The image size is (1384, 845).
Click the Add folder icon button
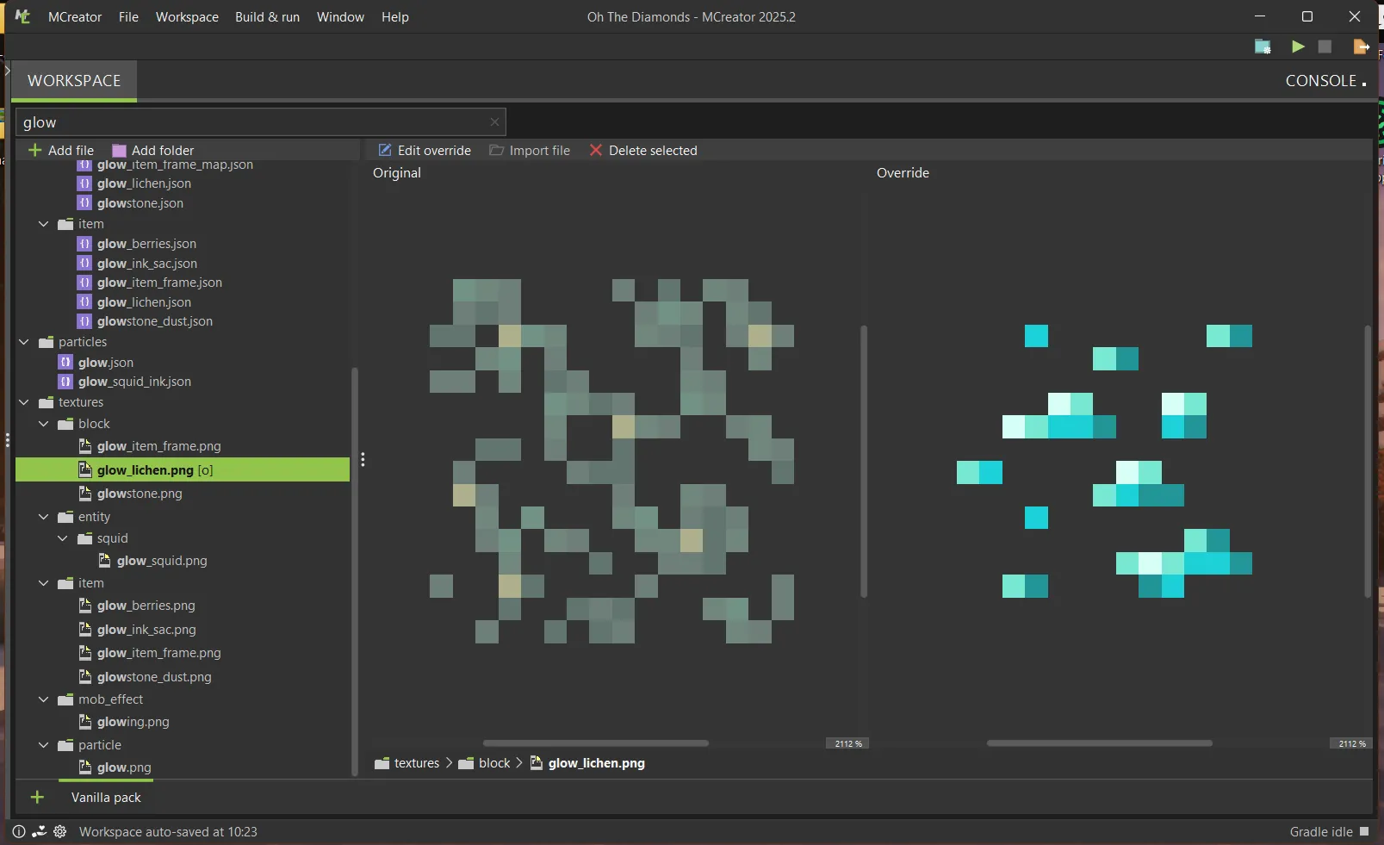click(153, 150)
